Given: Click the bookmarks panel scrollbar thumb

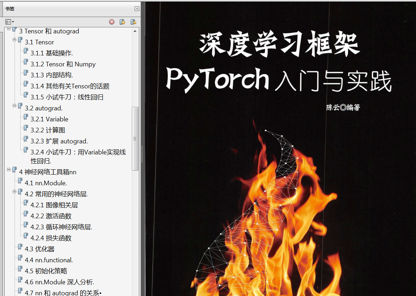Looking at the screenshot, I should point(135,138).
